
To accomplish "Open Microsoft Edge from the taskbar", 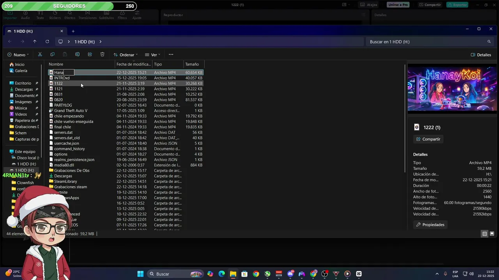I will [221, 274].
